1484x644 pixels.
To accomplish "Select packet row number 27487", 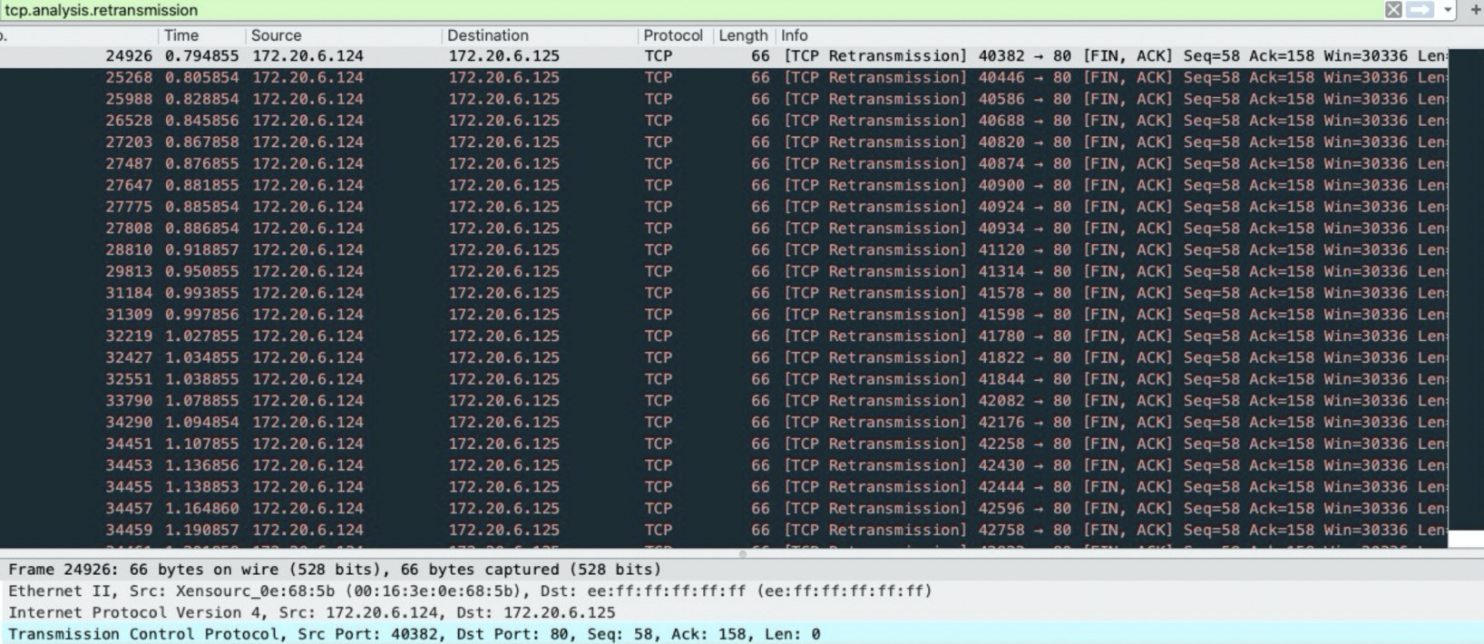I will pyautogui.click(x=724, y=164).
